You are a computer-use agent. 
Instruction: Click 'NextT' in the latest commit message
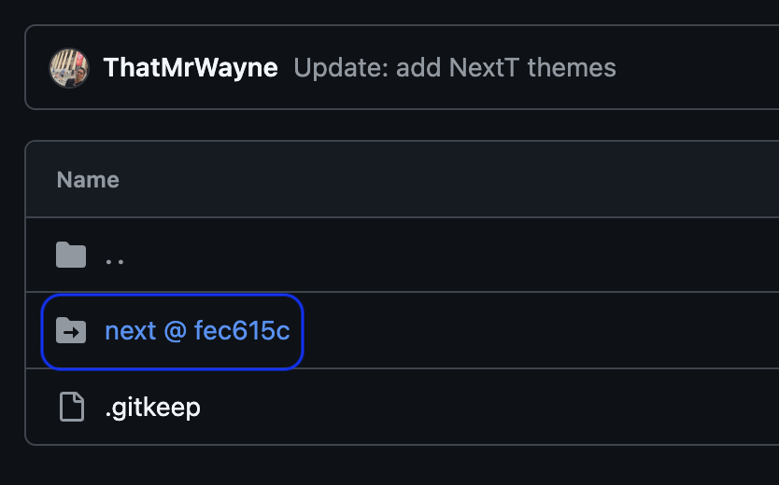(484, 67)
